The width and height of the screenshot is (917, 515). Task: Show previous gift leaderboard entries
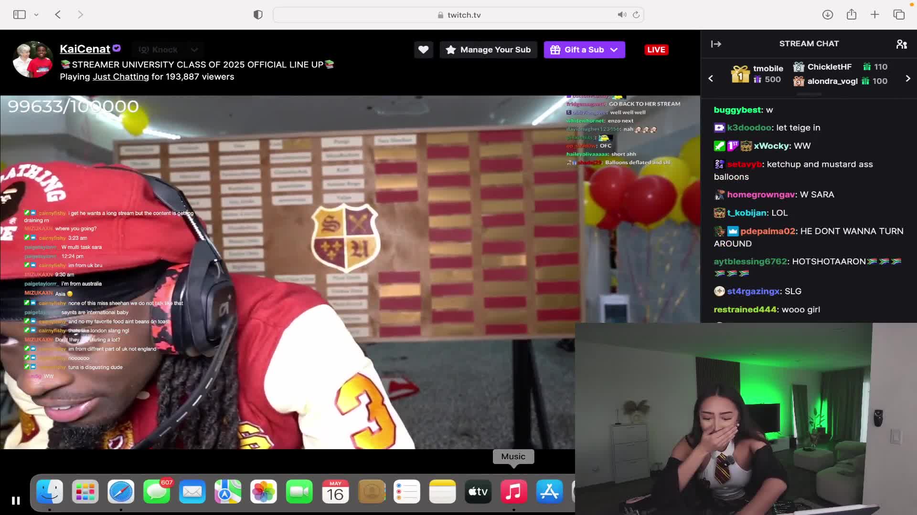711,79
